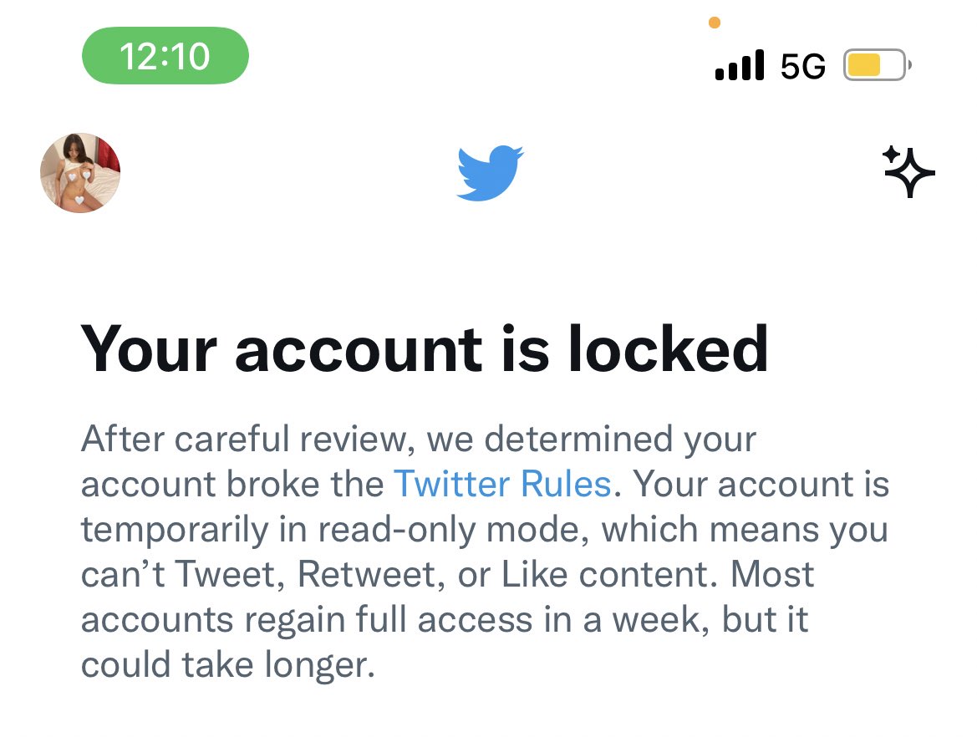977x737 pixels.
Task: Click the cellular signal bars icon
Action: click(740, 65)
